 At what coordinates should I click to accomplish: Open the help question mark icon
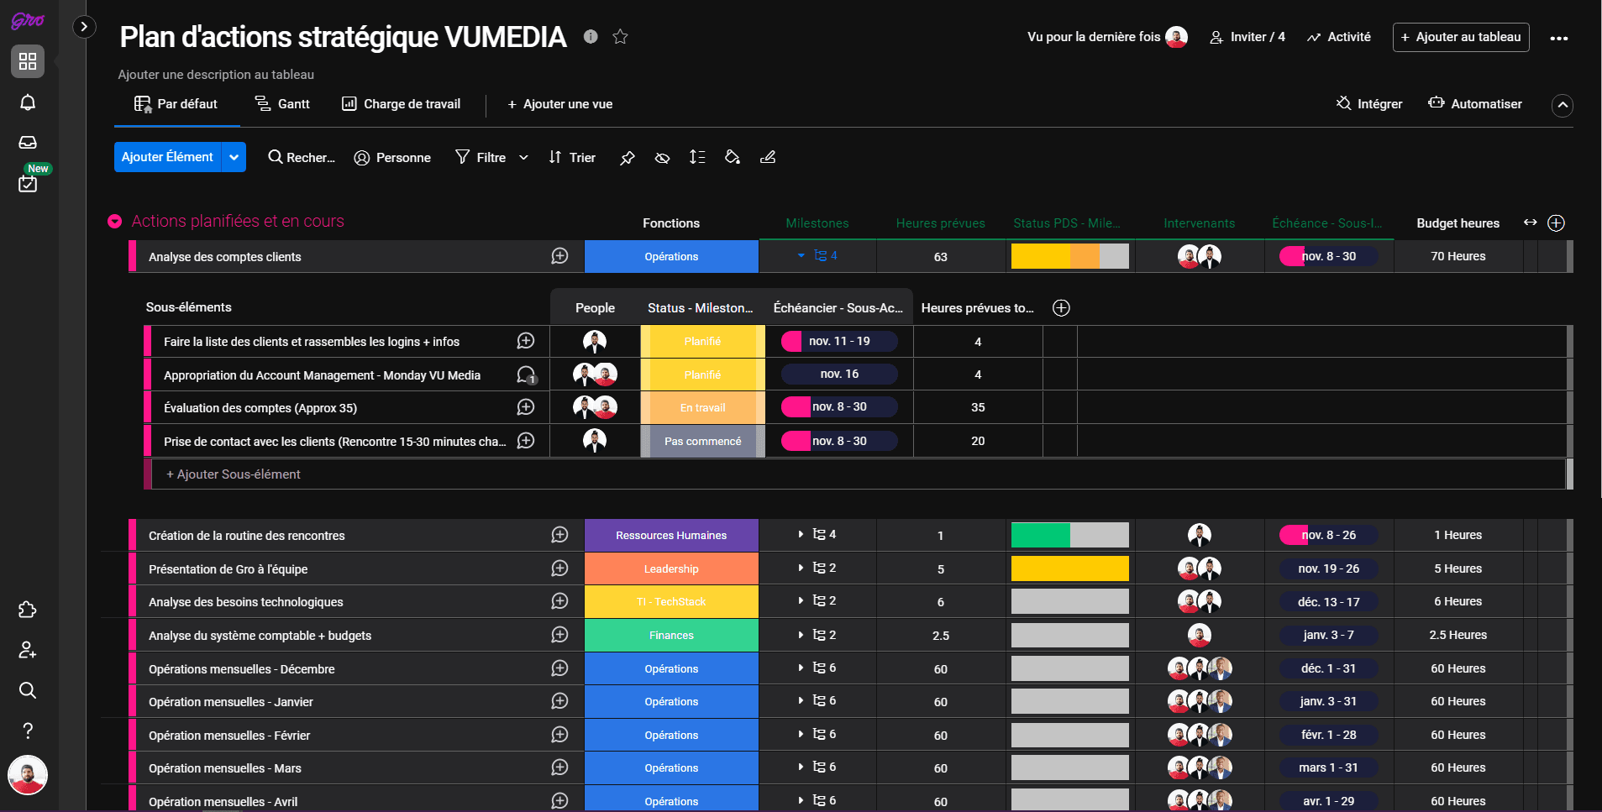[28, 731]
